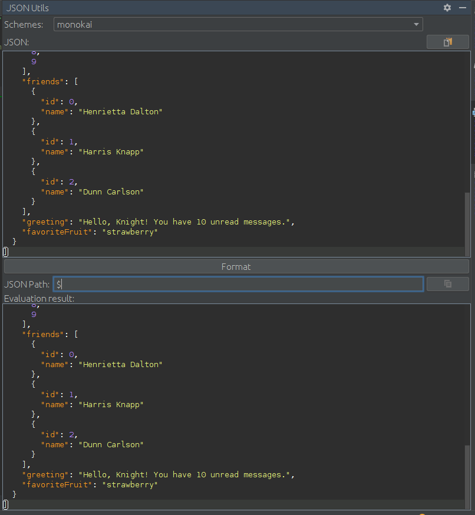Click the "strawberry" value in the Evaluation result
Screen dimensions: 475x515
tap(130, 485)
